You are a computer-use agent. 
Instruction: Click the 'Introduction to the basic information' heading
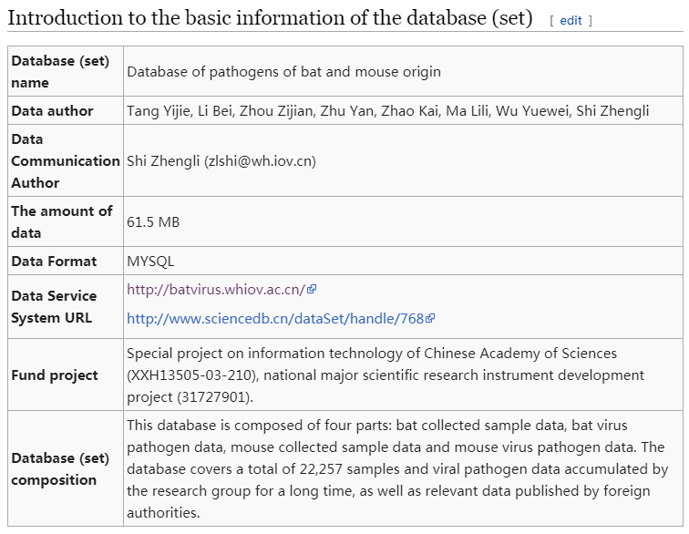point(271,18)
